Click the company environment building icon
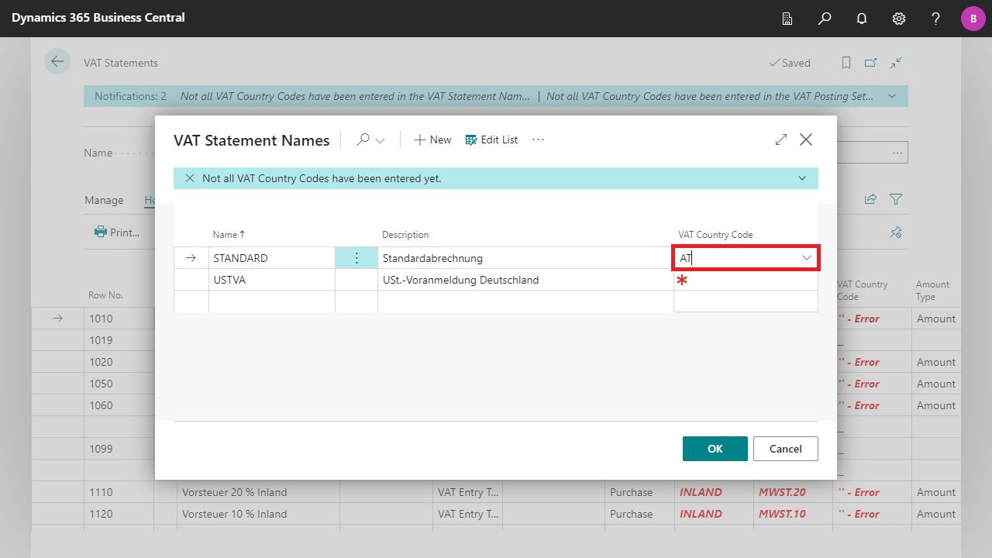 [x=787, y=19]
